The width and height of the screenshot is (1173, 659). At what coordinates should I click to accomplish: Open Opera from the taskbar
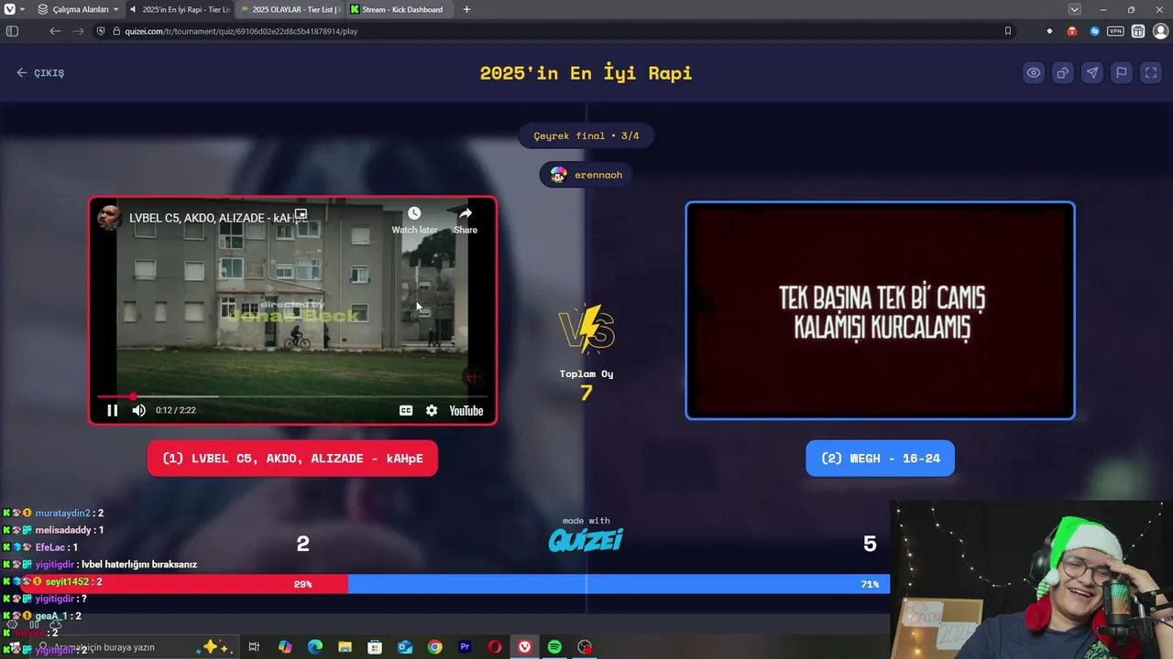tap(495, 647)
